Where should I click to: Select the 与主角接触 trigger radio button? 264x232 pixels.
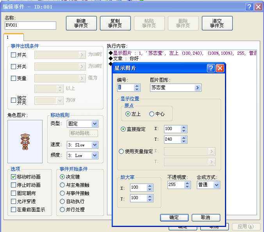62,185
